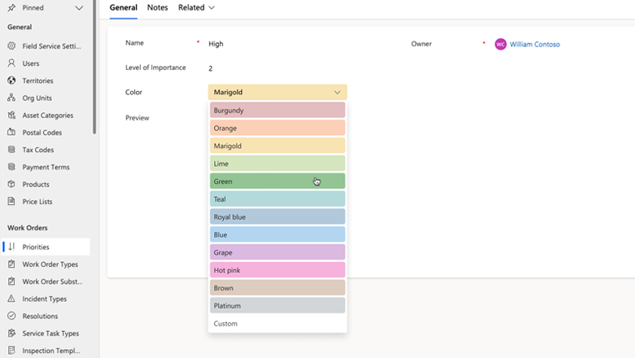The image size is (635, 358).
Task: Select the Grape color option
Action: (278, 252)
